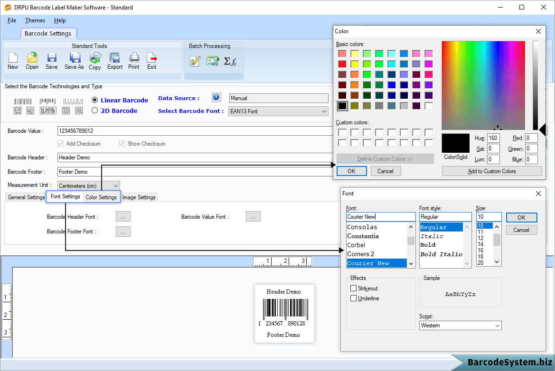Click the size list scroll down arrow
This screenshot has width=555, height=371.
coord(497,262)
